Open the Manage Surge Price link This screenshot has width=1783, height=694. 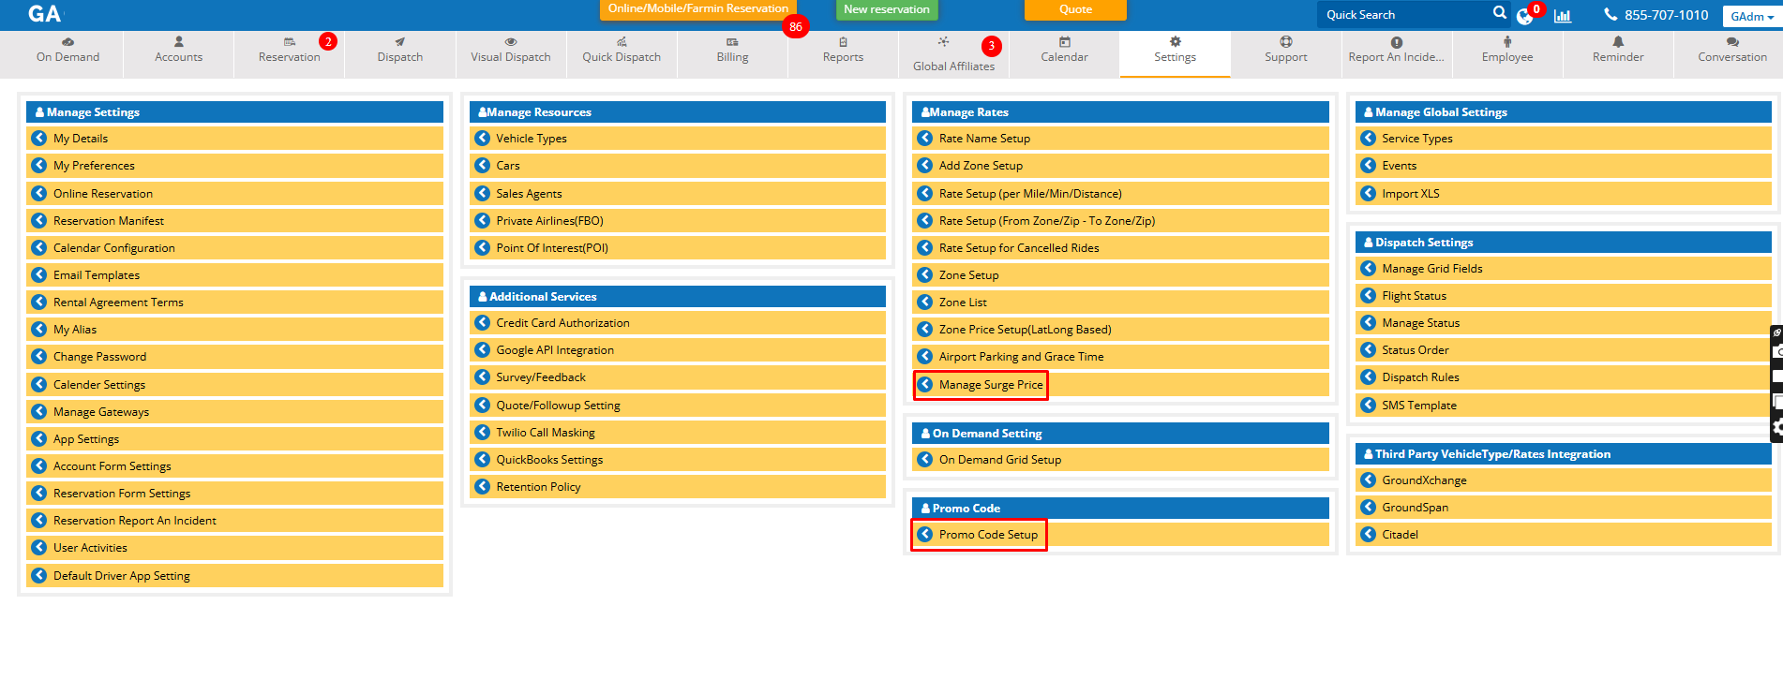[x=990, y=385]
